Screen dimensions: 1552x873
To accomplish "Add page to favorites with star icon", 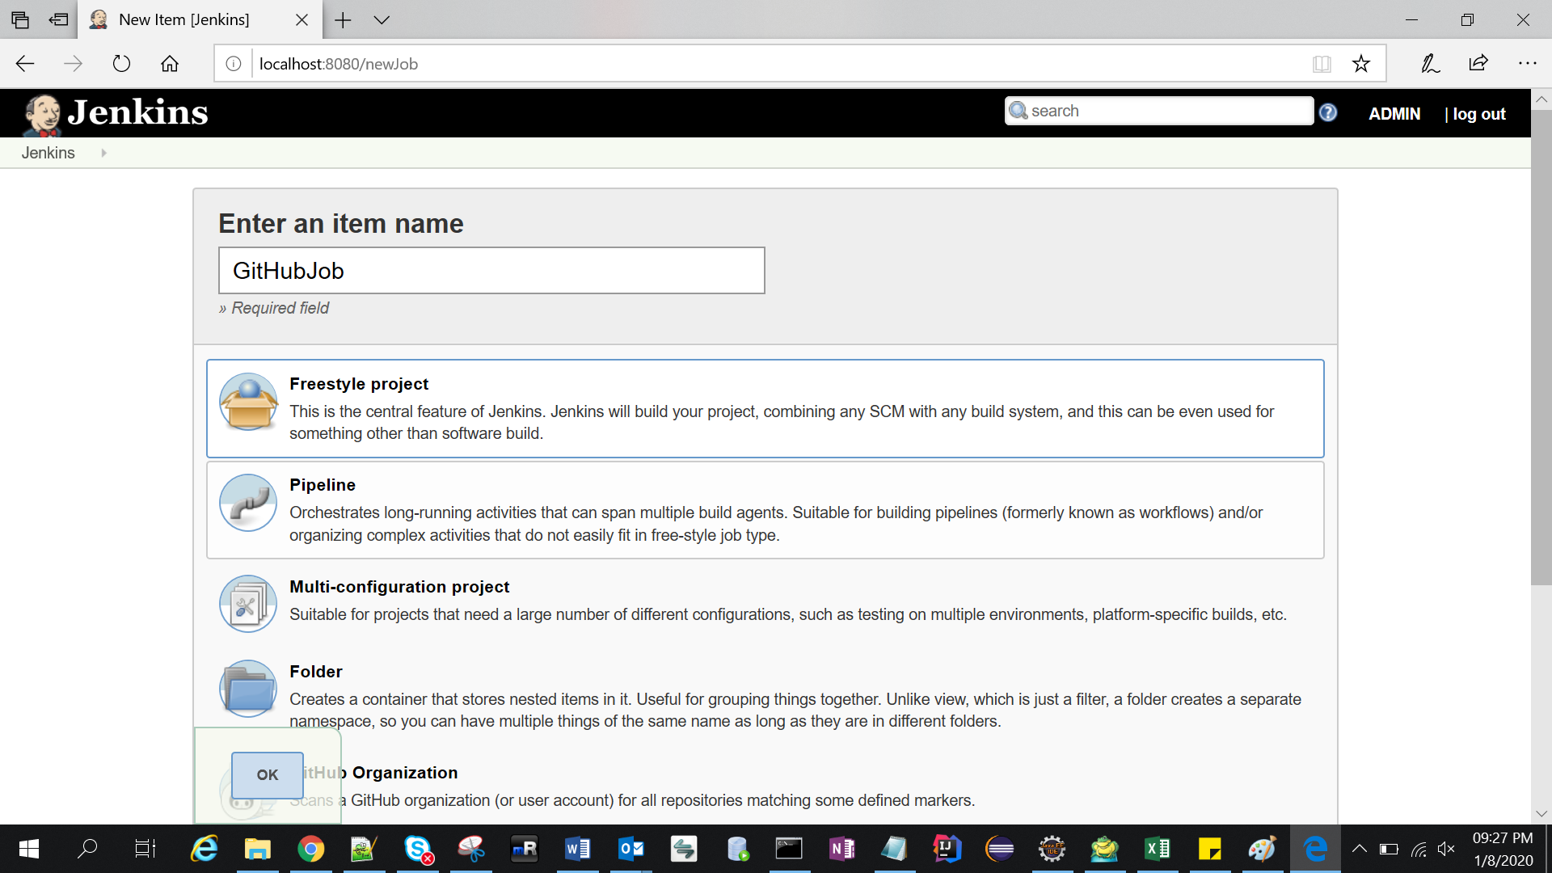I will tap(1361, 64).
